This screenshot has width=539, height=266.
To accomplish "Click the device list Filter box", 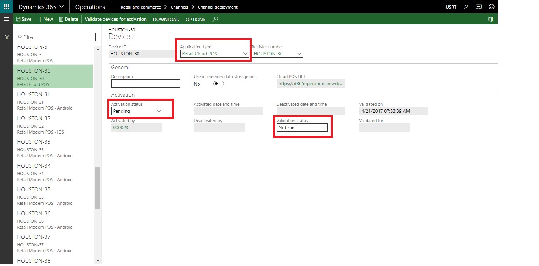I will click(55, 37).
